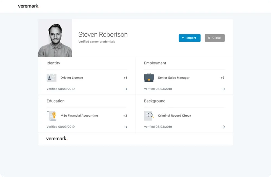Click the Close button
This screenshot has height=177, width=271.
point(215,38)
